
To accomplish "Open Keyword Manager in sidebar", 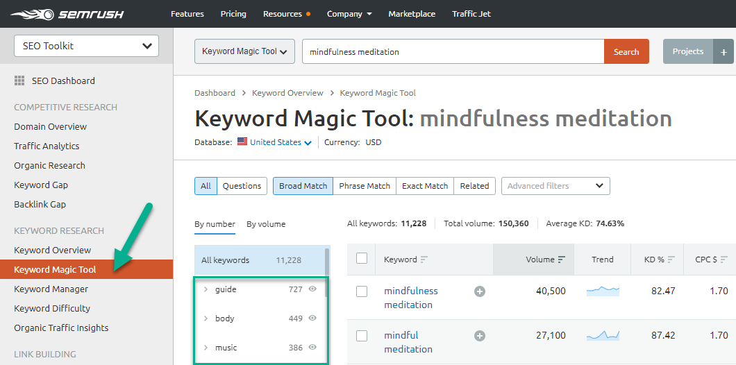I will click(51, 289).
